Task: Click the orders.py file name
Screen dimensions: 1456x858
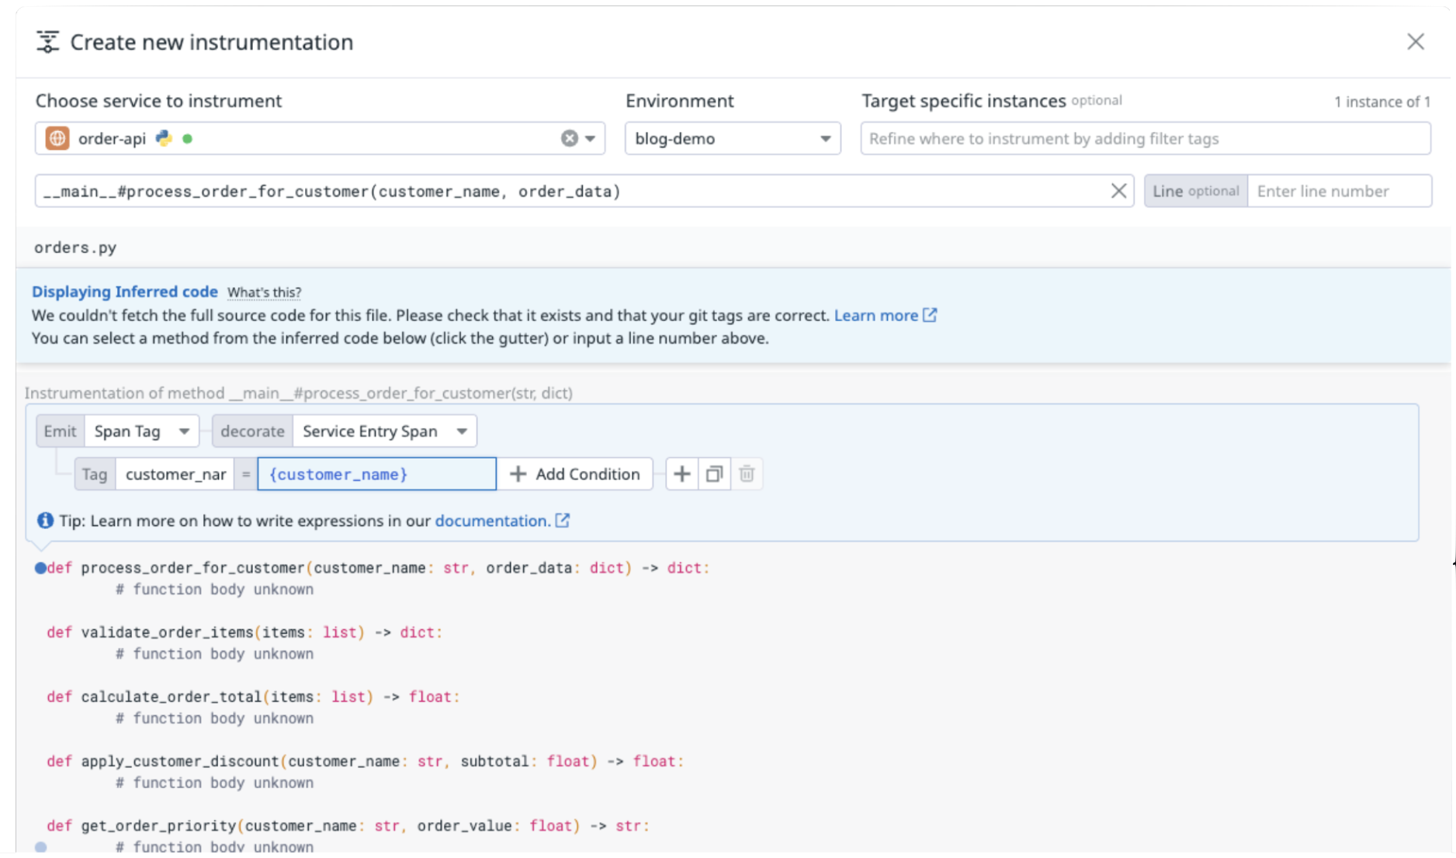Action: tap(75, 247)
